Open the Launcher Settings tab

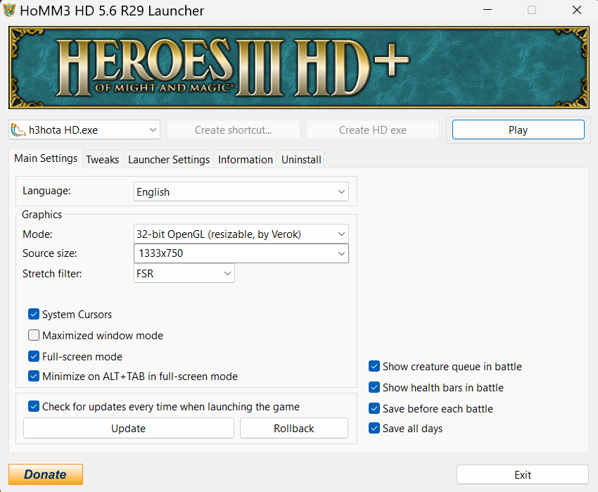point(168,159)
